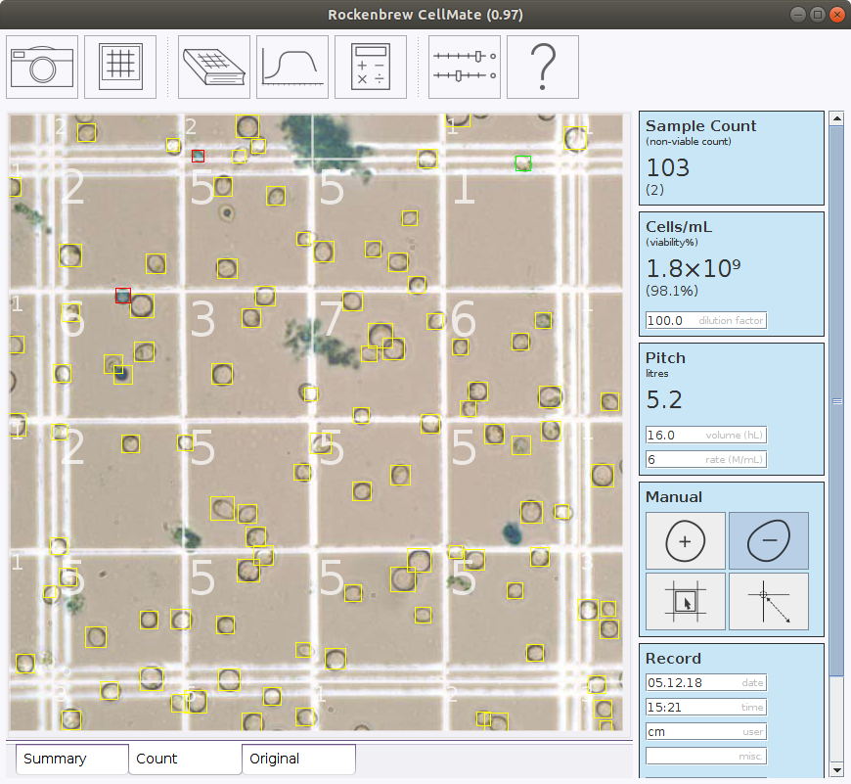Open the counting grid tool
The width and height of the screenshot is (851, 784).
click(120, 67)
